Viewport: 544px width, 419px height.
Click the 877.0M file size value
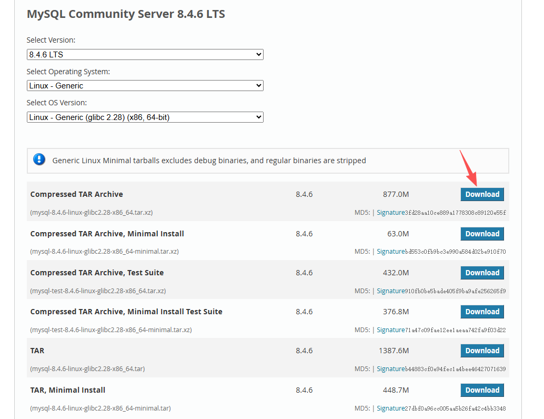click(396, 194)
